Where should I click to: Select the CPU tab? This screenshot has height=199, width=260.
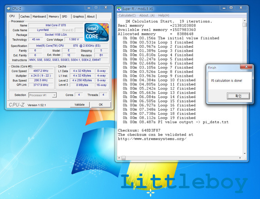[12, 16]
